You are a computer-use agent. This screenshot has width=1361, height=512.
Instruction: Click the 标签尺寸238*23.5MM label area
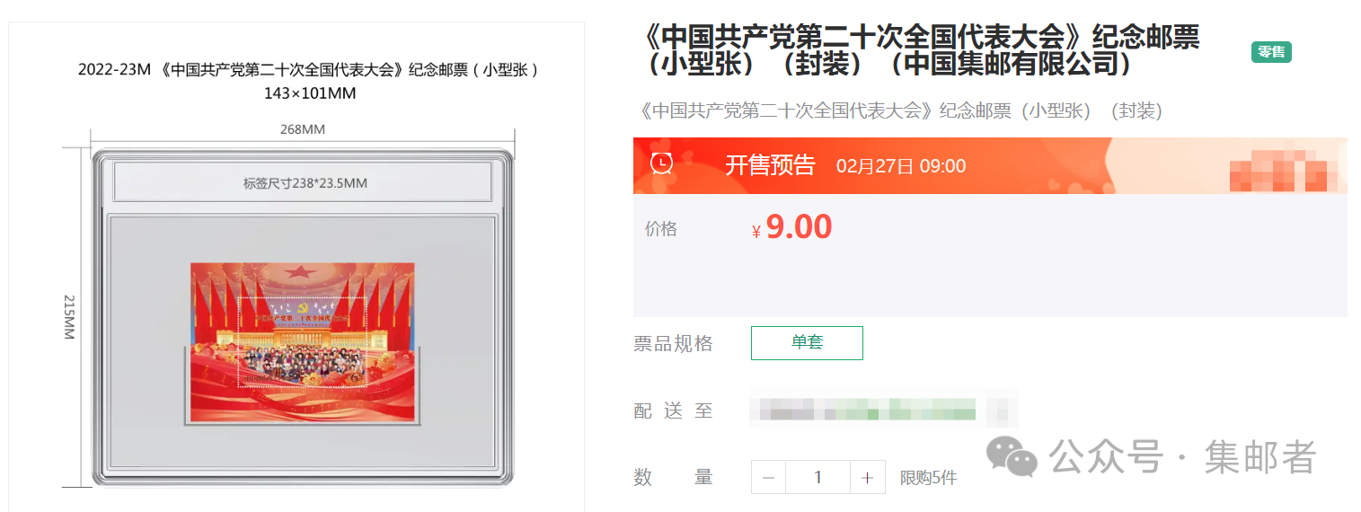303,182
